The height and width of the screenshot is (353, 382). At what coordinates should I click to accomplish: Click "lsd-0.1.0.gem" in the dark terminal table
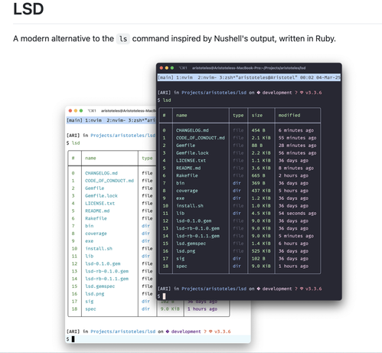coord(194,221)
